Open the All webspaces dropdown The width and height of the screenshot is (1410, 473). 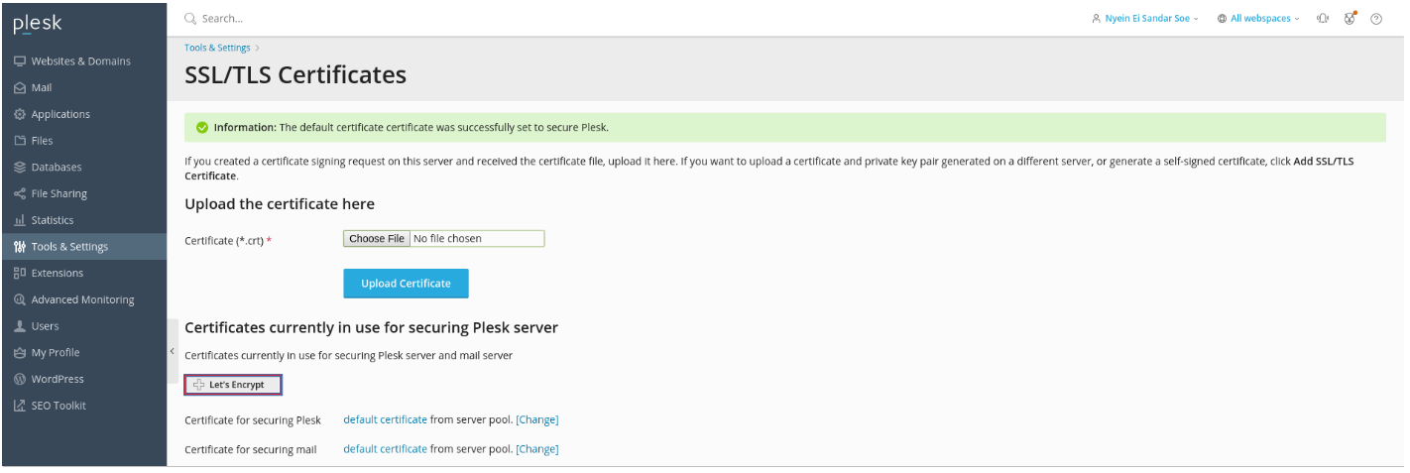tap(1258, 19)
